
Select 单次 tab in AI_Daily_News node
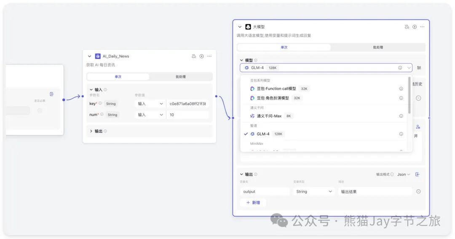[x=118, y=77]
